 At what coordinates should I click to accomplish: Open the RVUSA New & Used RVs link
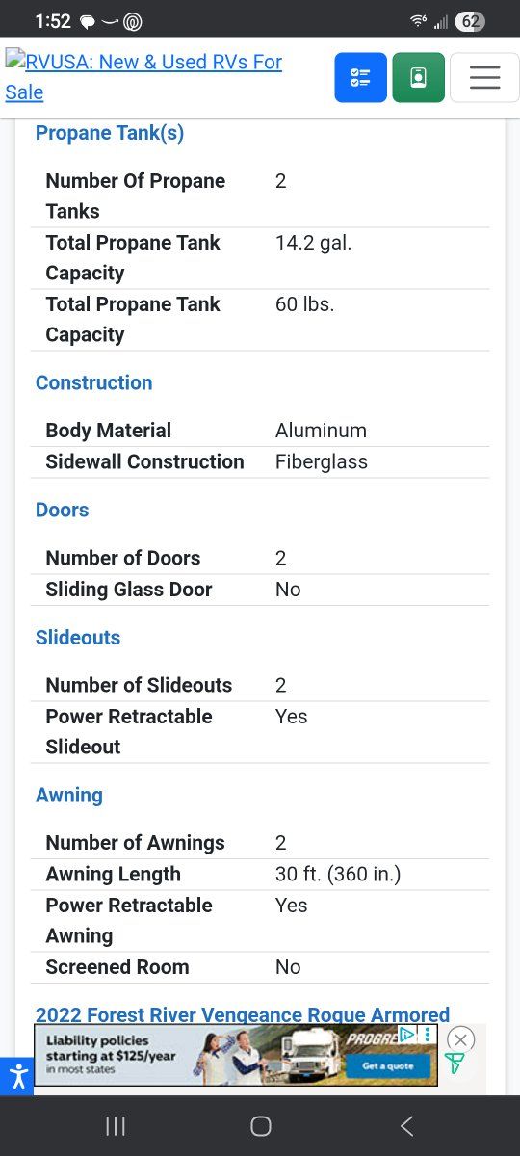coord(143,76)
